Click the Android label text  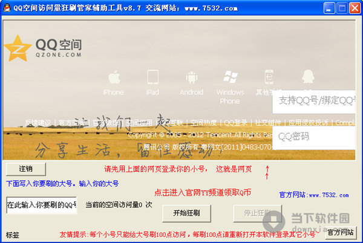tap(191, 92)
